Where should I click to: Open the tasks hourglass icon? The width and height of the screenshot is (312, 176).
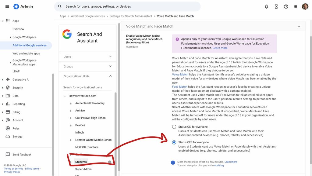[x=276, y=6]
